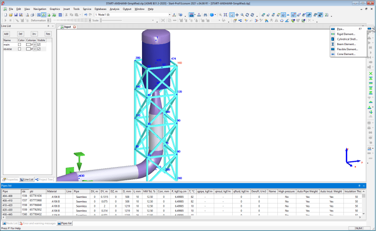Click the Printer icon

[32, 15]
